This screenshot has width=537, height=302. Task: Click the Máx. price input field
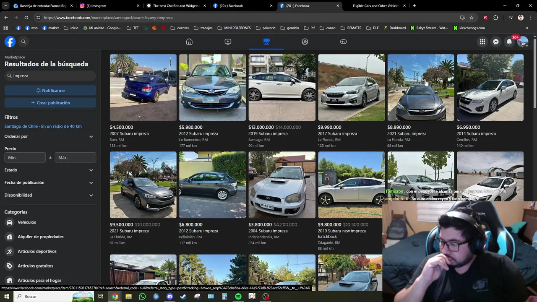coord(76,158)
